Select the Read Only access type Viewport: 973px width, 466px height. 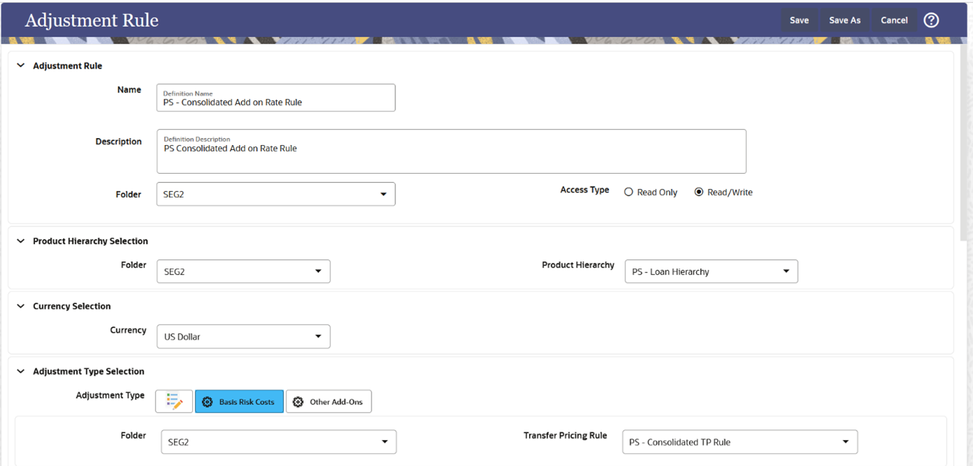point(628,191)
